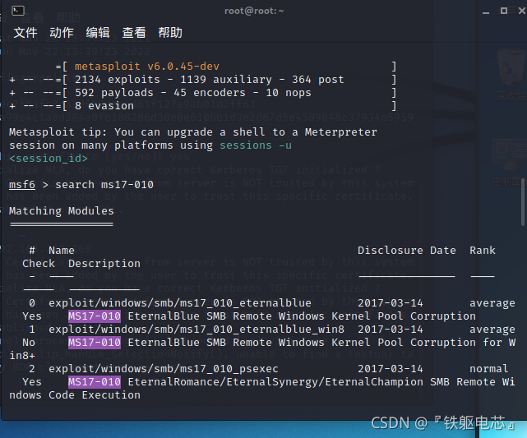Click 'Rank' column header
This screenshot has height=438, width=527.
tap(483, 251)
